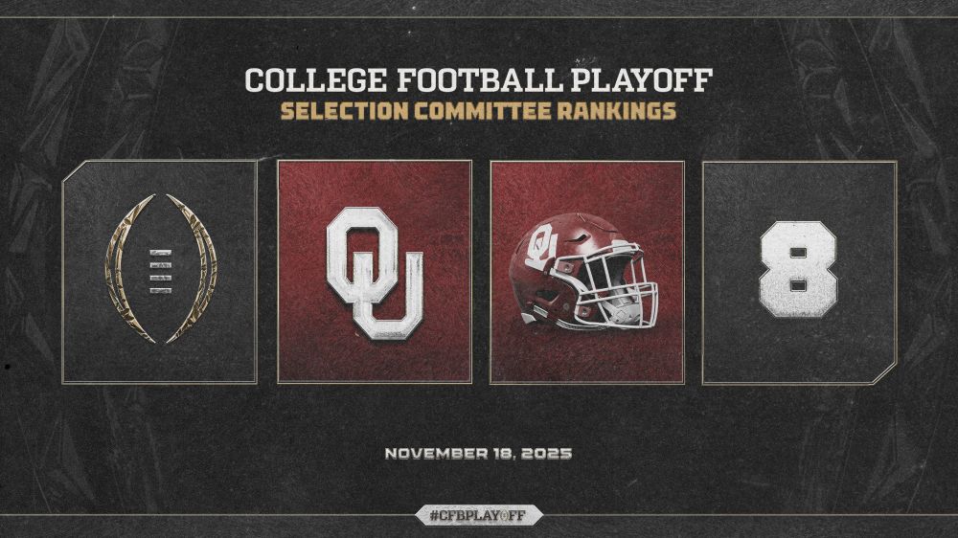
Task: Click the large number 8 ranking
Action: click(798, 269)
